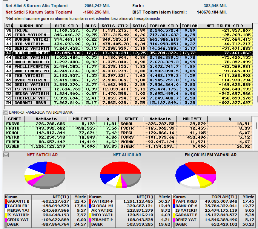Click the SAHOL stock row

(x=185, y=124)
